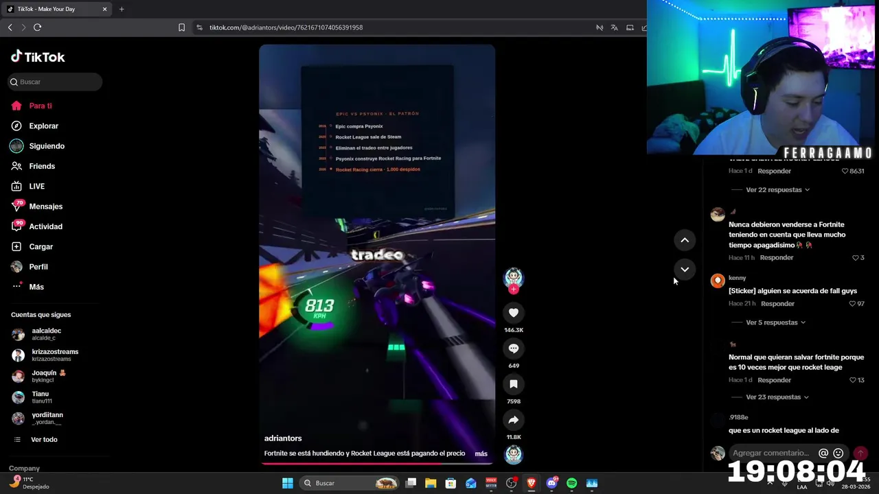Expand caption with más
This screenshot has width=879, height=494.
pos(481,454)
